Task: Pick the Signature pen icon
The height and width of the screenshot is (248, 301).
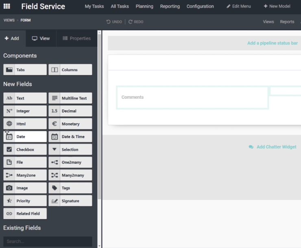Action: click(x=55, y=201)
